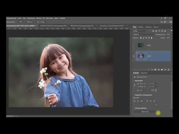The image size is (179, 134).
Task: Select green thumbnail of Layer 1
Action: [141, 45]
